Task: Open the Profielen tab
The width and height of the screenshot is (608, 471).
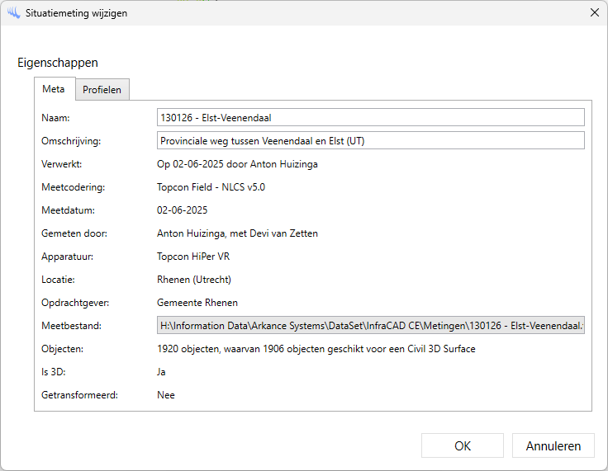Action: [x=102, y=90]
